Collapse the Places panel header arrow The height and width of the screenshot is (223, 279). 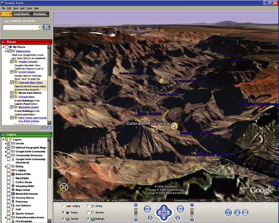(x=3, y=42)
